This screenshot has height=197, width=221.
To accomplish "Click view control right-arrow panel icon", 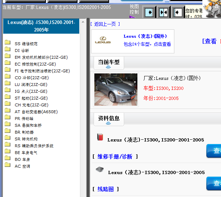I will click(149, 13).
